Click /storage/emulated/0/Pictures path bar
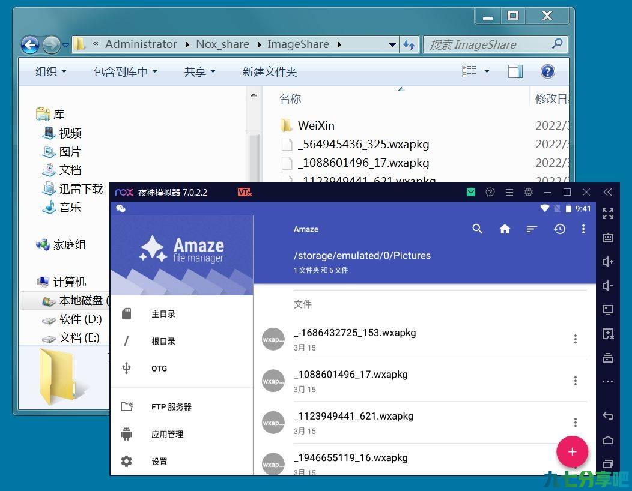632x491 pixels. click(362, 255)
